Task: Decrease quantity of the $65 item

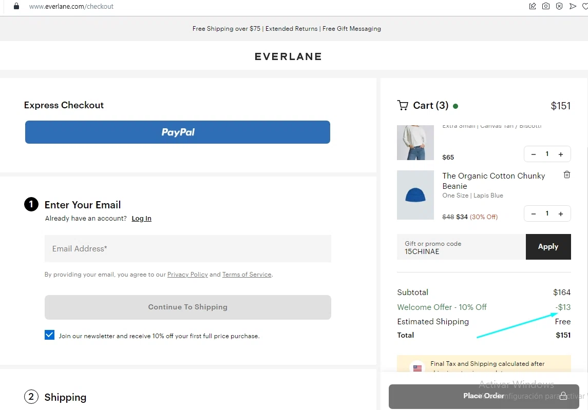Action: [534, 154]
